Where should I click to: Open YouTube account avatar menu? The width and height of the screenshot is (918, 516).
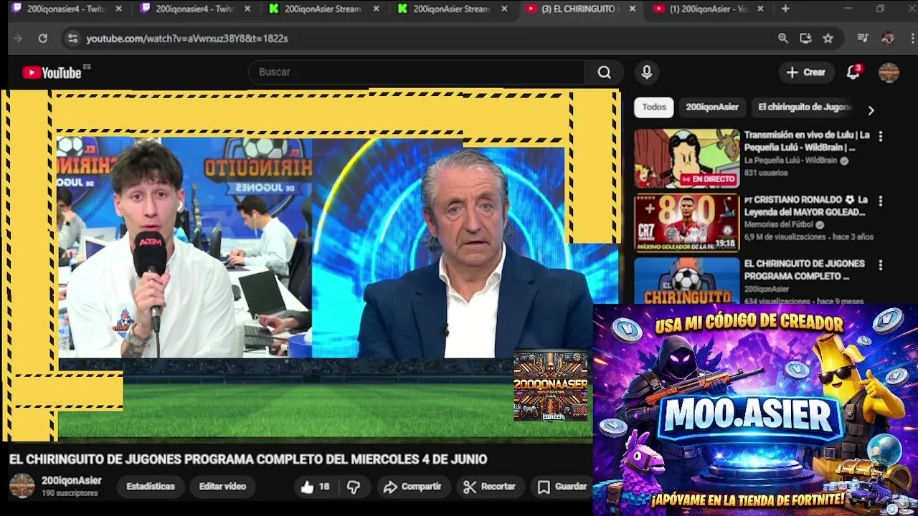[889, 72]
